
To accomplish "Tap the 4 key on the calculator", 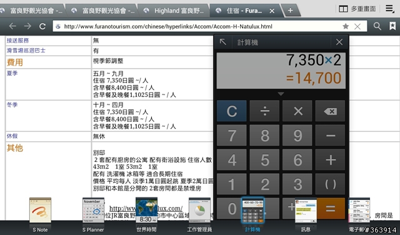I will point(232,160).
